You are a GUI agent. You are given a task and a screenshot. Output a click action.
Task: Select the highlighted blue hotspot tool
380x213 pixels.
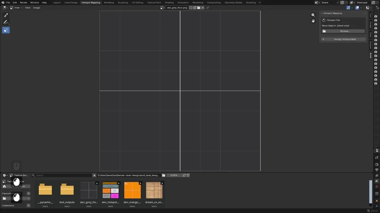(6, 30)
